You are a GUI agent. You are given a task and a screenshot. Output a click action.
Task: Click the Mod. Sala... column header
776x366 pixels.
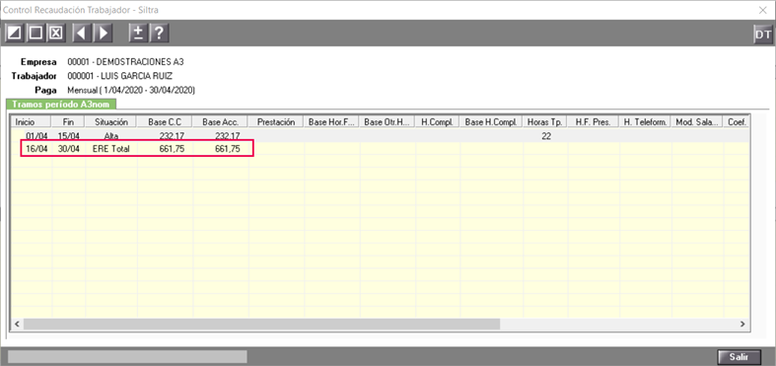point(698,121)
